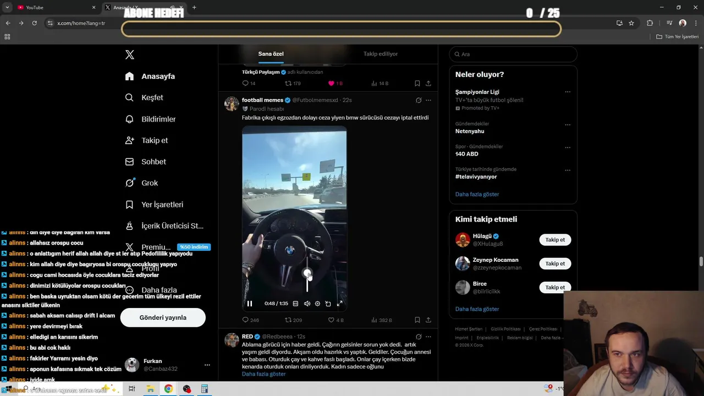This screenshot has height=396, width=704.
Task: Switch to Sana özel tab
Action: point(271,54)
